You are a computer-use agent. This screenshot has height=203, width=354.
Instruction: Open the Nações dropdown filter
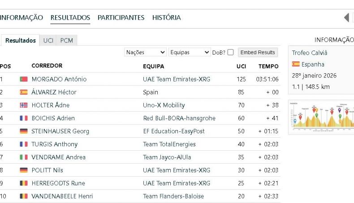point(145,52)
